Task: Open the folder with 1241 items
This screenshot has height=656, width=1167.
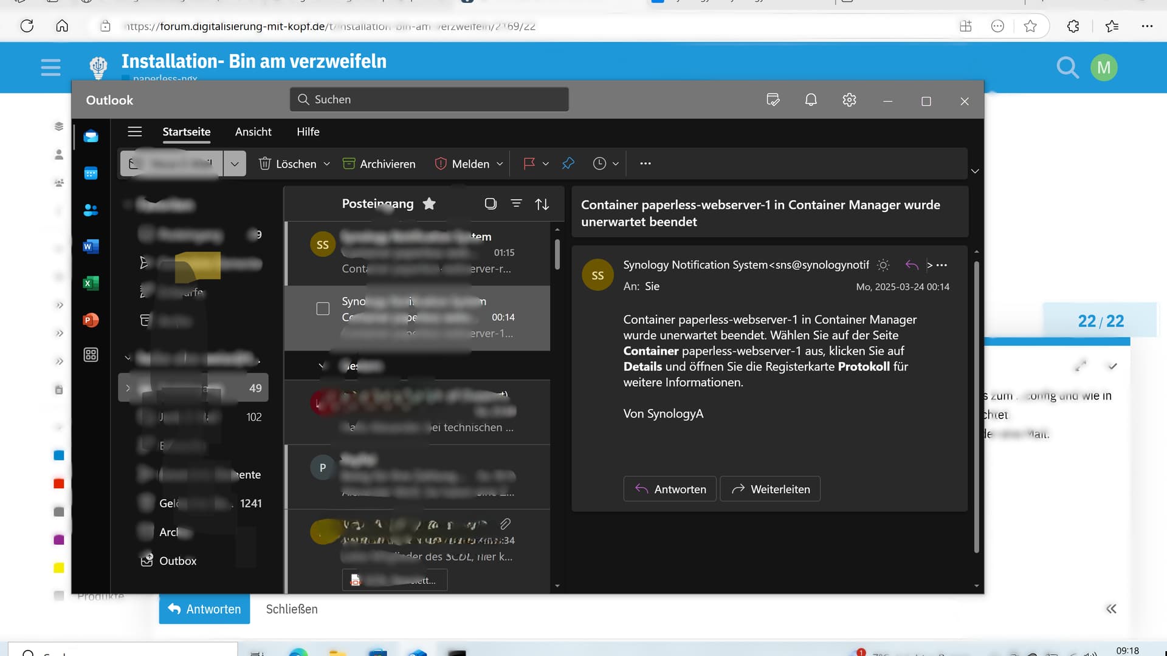Action: point(193,503)
